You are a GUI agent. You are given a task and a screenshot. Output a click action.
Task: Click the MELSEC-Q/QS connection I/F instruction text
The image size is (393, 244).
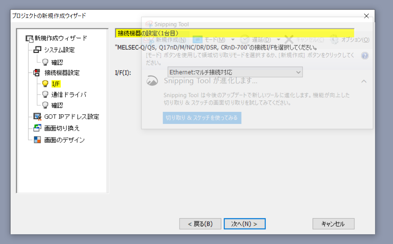216,47
